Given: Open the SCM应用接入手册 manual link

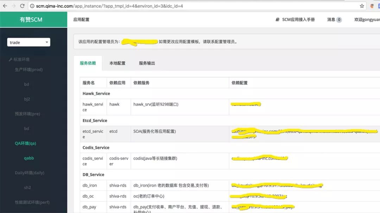Looking at the screenshot, I should 298,20.
